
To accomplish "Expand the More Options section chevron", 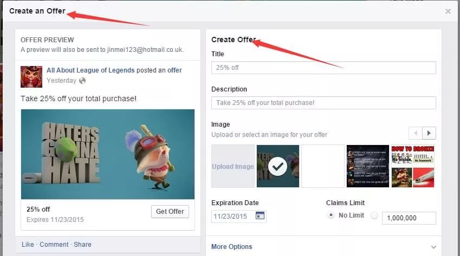I will pyautogui.click(x=433, y=247).
